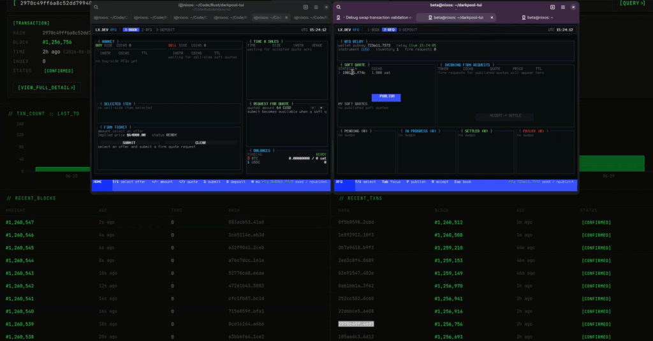Select 3-DEPOSIT tab in beta@nixos TUI
Viewport: 653px width, 341px height.
[x=407, y=30]
